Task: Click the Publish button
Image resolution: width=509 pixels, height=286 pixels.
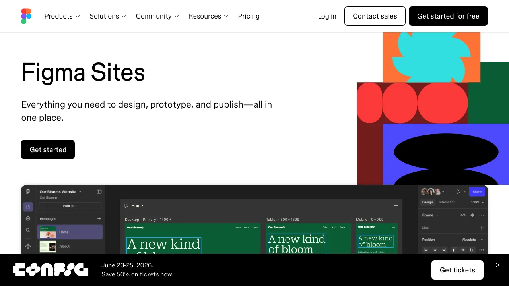Action: (x=70, y=205)
